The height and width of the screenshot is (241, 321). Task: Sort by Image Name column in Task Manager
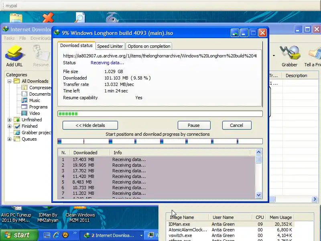coord(188,217)
